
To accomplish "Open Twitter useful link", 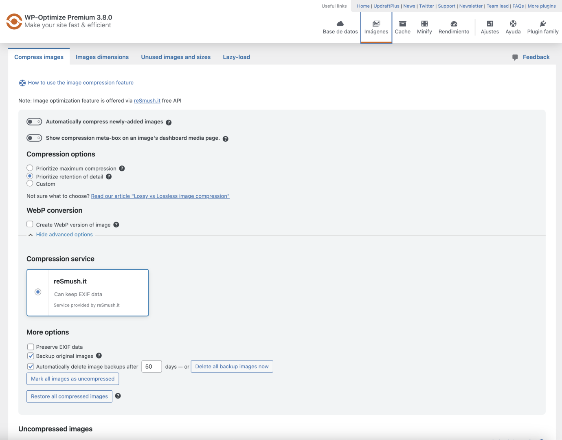I will [427, 6].
